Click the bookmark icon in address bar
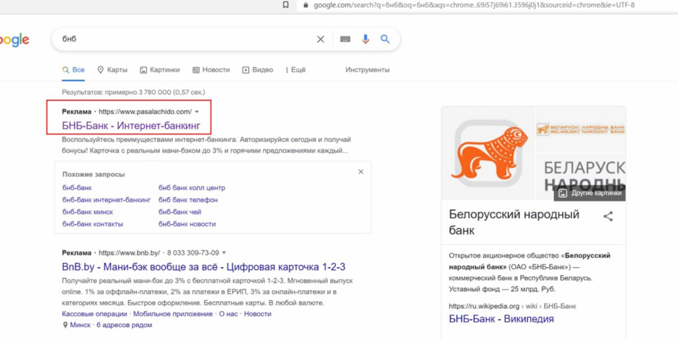Viewport: 678px width, 339px height. (285, 5)
